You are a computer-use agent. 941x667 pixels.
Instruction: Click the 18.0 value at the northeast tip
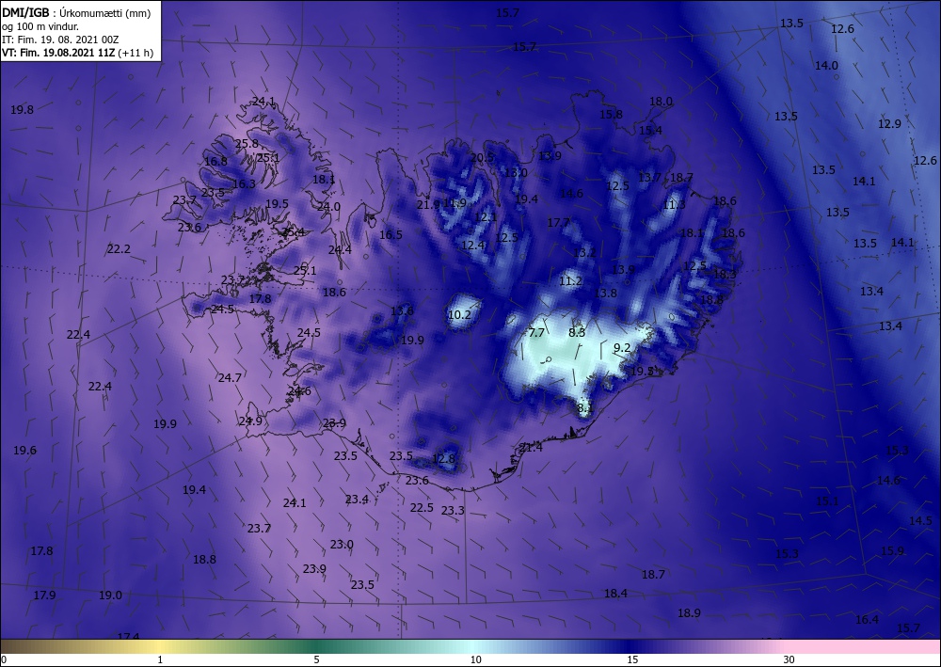(x=661, y=102)
